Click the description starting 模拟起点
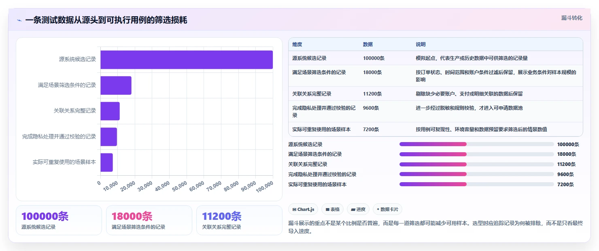This screenshot has width=599, height=251. tap(472, 58)
